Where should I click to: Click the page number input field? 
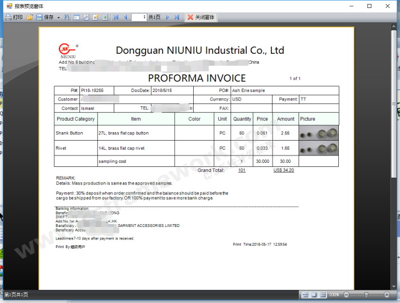point(139,17)
